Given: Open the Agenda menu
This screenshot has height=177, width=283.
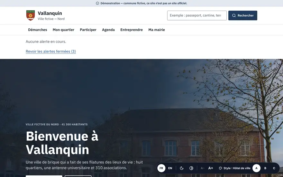Looking at the screenshot, I should [108, 30].
